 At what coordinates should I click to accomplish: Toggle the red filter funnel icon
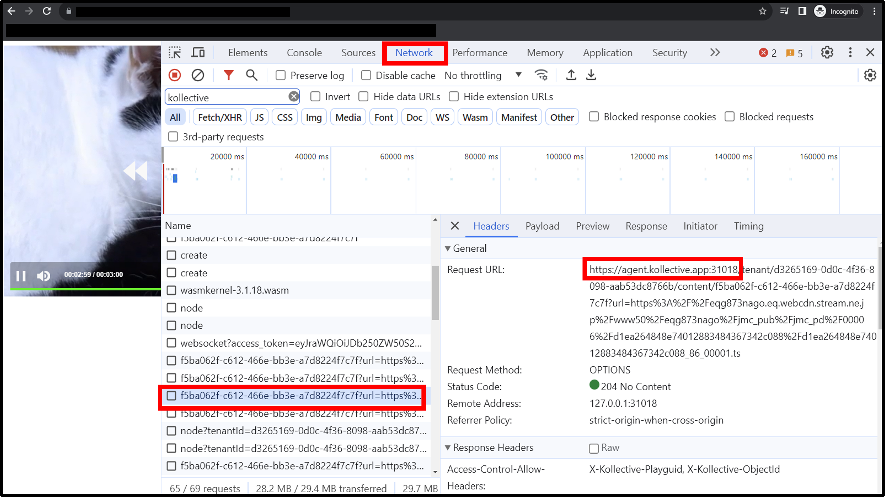[x=228, y=75]
